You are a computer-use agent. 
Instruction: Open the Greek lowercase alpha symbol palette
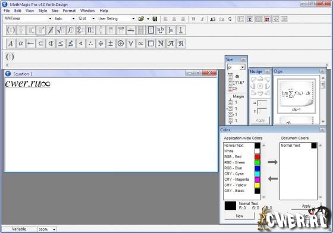click(21, 43)
